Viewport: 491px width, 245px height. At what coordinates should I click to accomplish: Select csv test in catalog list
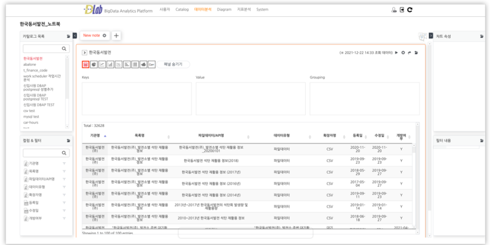29,111
